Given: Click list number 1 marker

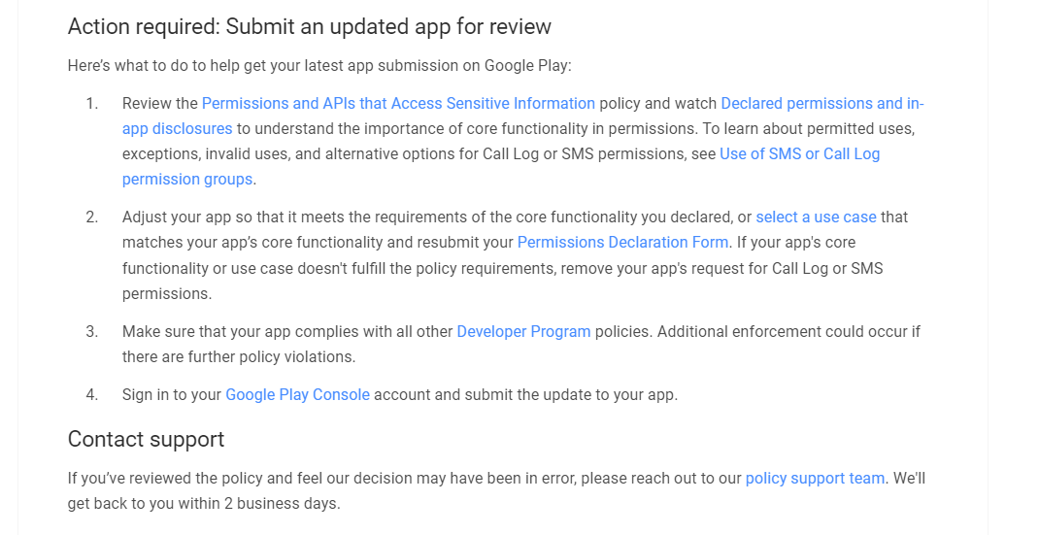Looking at the screenshot, I should tap(91, 103).
